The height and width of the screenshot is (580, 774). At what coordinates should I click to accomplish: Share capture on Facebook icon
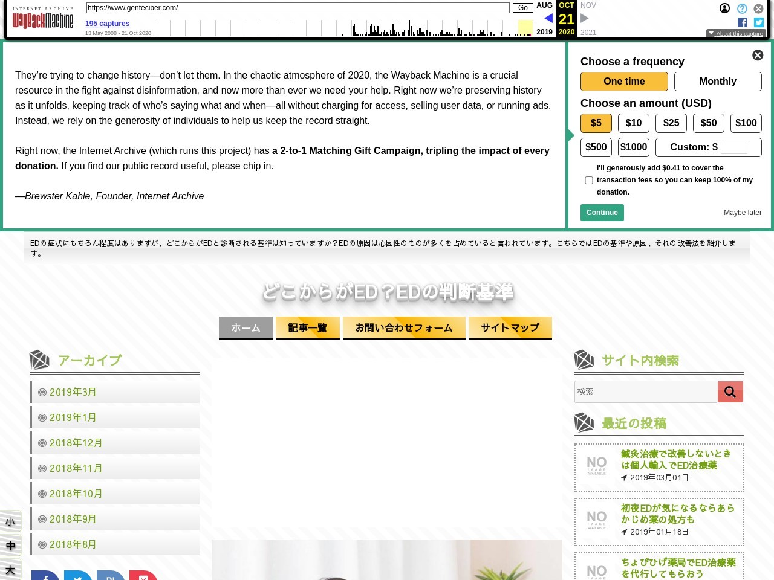743,22
